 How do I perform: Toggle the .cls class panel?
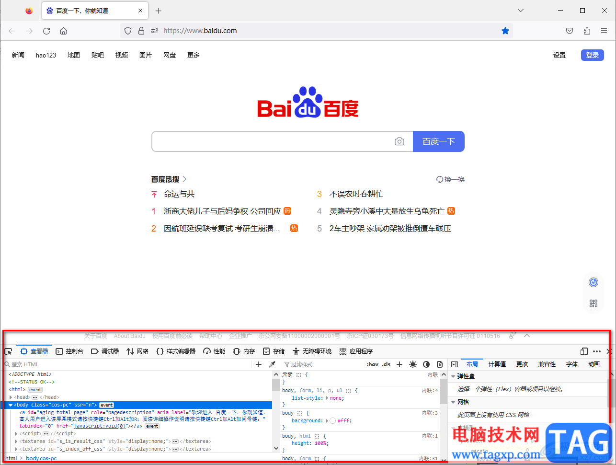pyautogui.click(x=386, y=364)
